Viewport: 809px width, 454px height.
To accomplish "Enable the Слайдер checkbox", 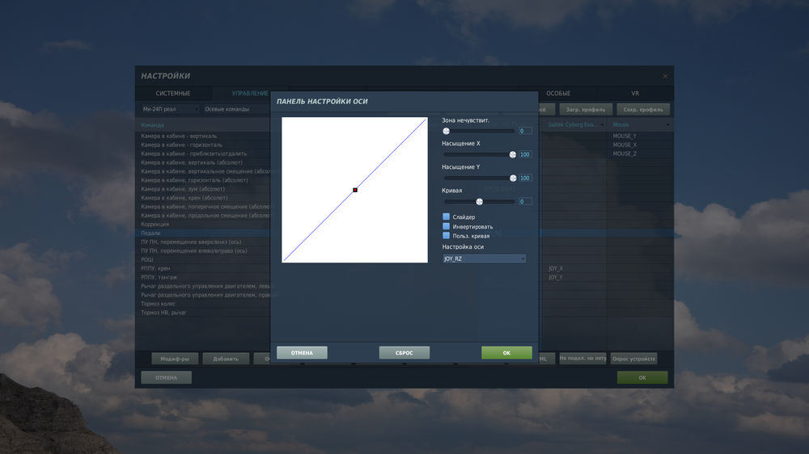I will (x=447, y=217).
